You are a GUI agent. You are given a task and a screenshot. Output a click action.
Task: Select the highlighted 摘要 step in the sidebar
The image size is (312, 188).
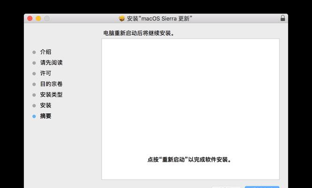[x=46, y=116]
